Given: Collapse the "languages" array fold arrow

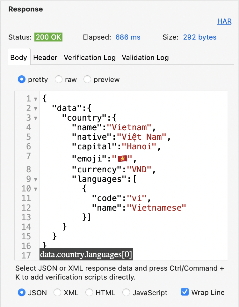Looking at the screenshot, I should [35, 179].
